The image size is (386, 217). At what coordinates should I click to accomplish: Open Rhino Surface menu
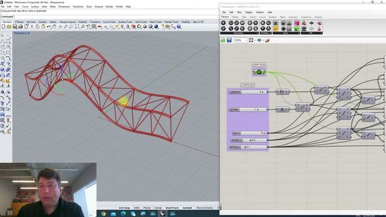(35, 7)
